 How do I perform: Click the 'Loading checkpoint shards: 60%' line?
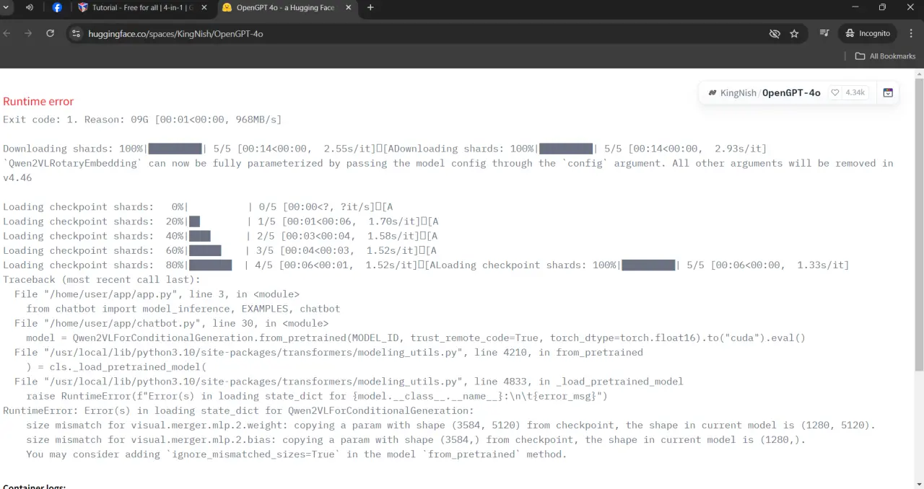pos(220,250)
